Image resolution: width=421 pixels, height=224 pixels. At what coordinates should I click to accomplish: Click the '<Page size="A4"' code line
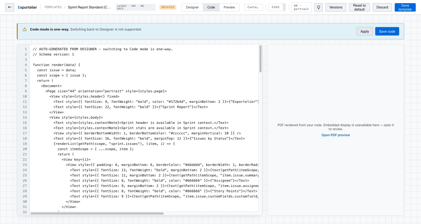[106, 91]
